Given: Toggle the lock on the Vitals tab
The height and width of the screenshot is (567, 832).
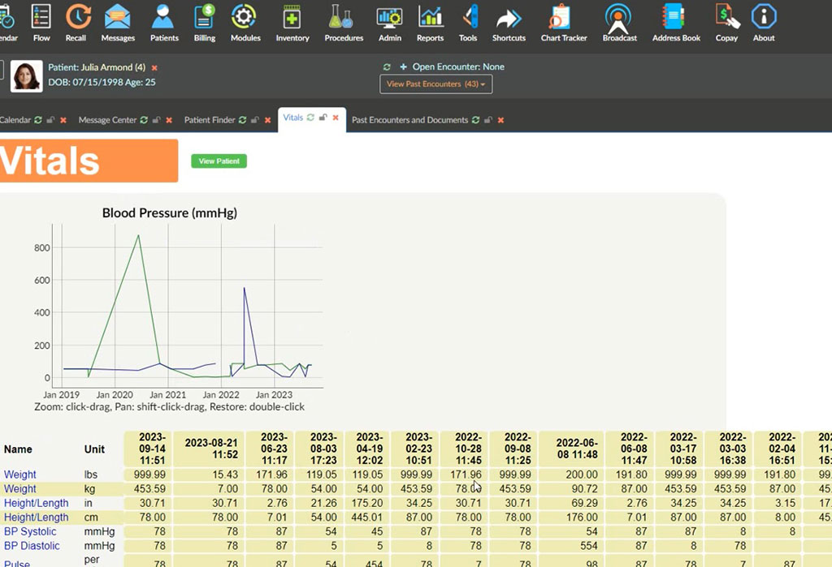Looking at the screenshot, I should tap(323, 118).
